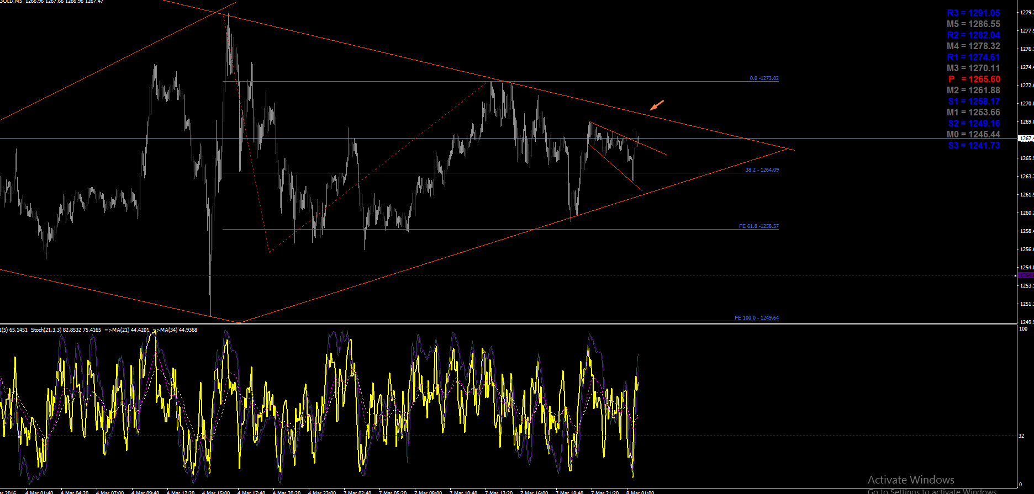Viewport: 1034px width, 494px height.
Task: Select the triangle apex where the trendlines converge
Action: coord(787,148)
